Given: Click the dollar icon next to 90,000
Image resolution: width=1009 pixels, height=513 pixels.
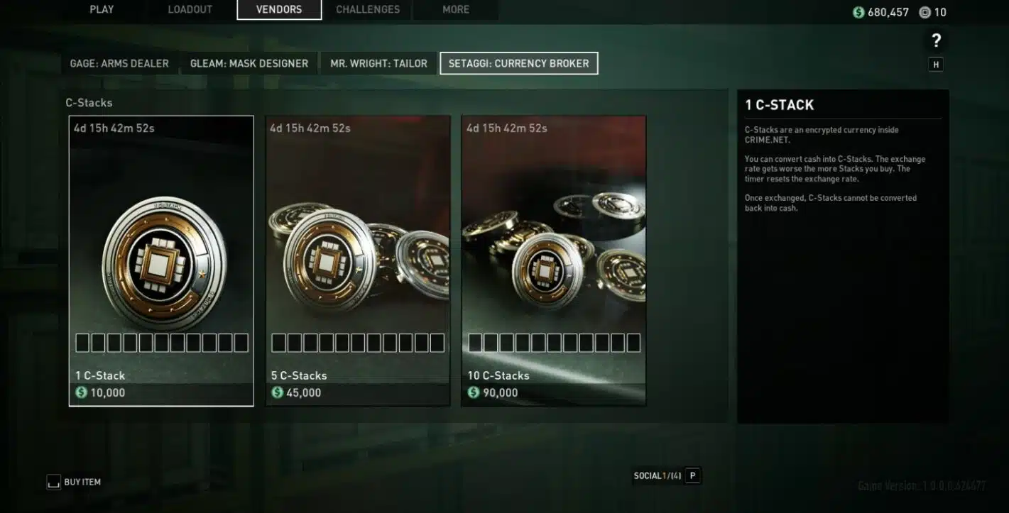Looking at the screenshot, I should pyautogui.click(x=474, y=392).
